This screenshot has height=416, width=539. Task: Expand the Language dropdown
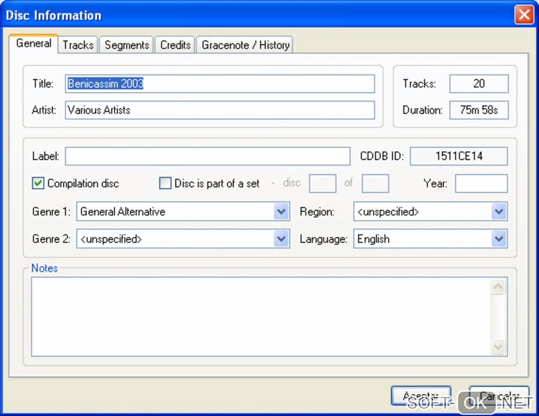point(499,239)
